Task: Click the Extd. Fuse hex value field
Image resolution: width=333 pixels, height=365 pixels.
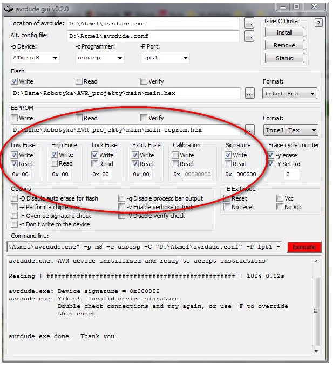Action: [x=147, y=174]
